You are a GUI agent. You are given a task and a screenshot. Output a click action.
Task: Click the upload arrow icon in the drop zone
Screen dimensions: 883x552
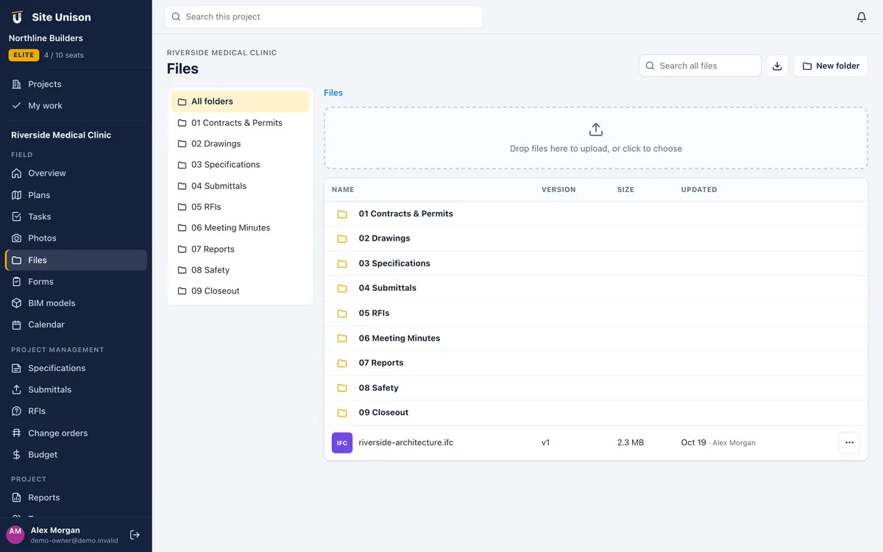click(596, 130)
